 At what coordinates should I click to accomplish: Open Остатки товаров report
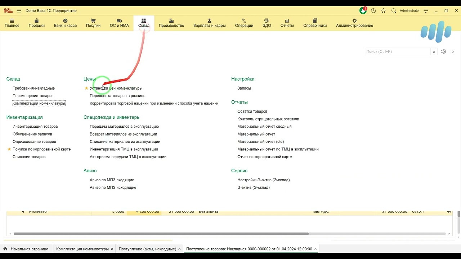252,112
